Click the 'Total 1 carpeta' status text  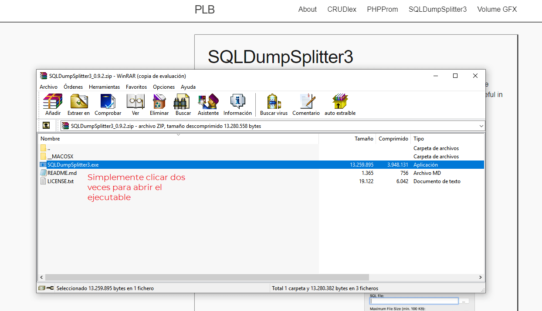pyautogui.click(x=325, y=288)
